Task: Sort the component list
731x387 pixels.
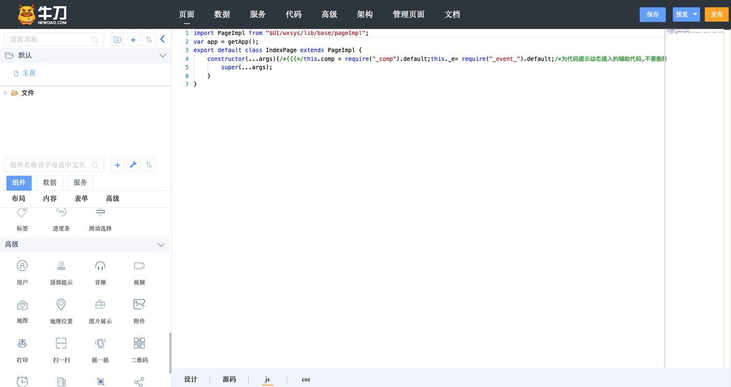Action: point(149,165)
